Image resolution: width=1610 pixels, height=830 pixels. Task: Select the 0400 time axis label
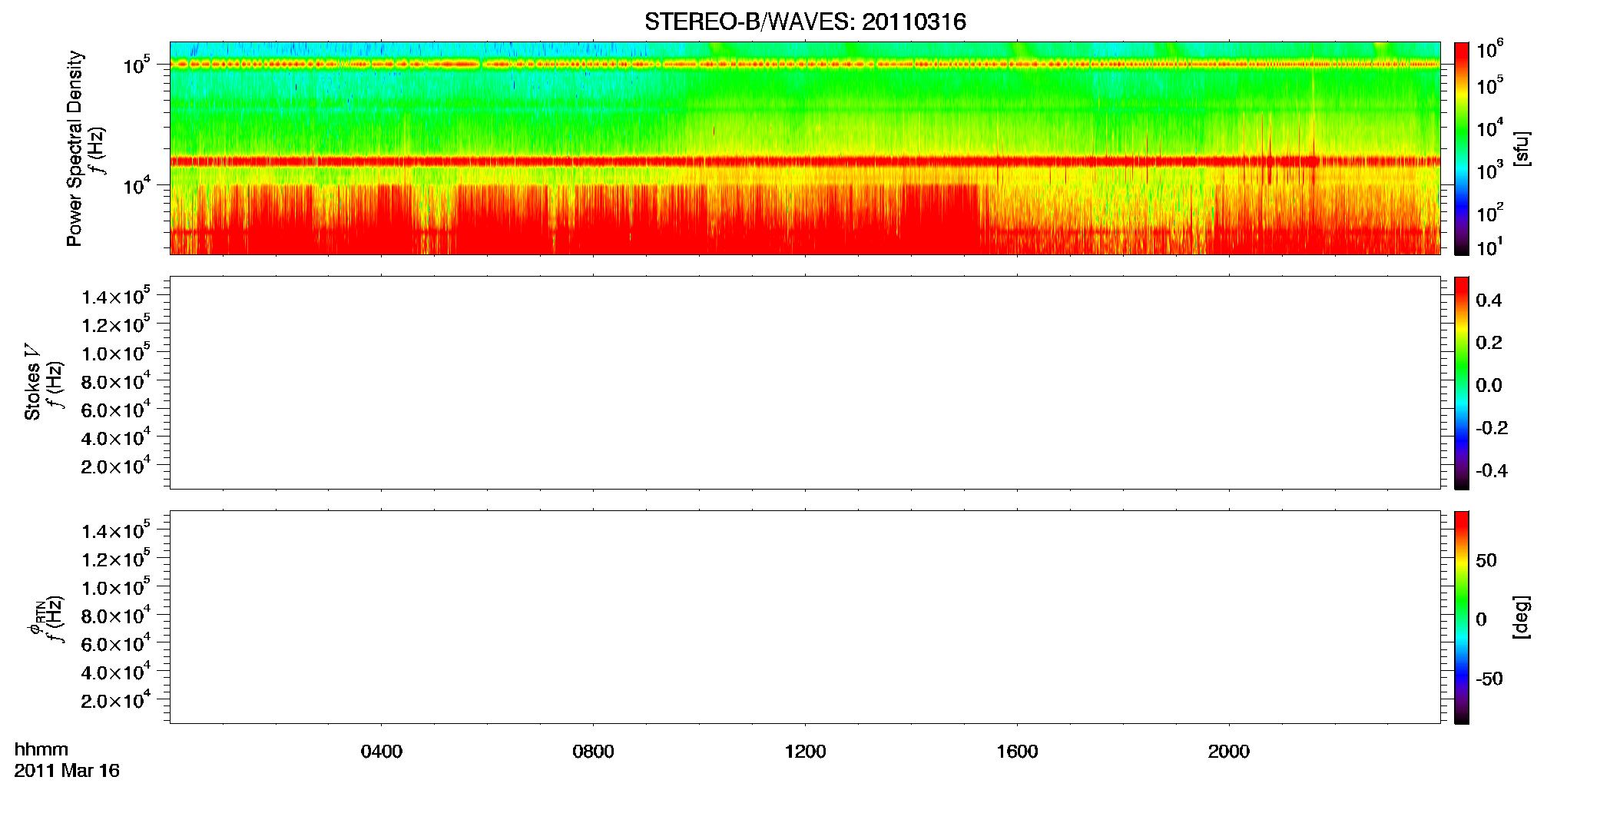point(382,752)
